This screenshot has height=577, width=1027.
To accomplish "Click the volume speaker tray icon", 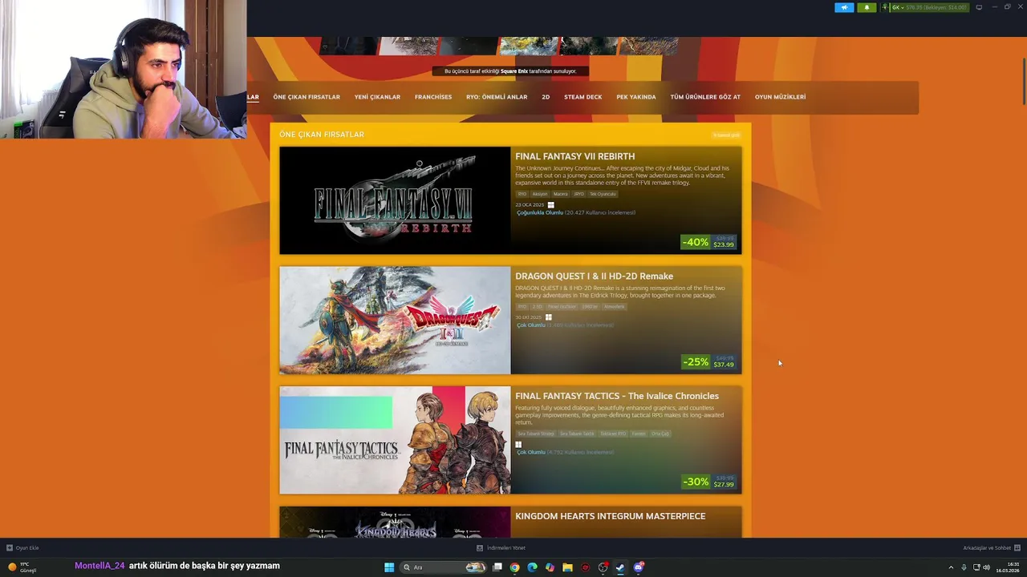I will [x=986, y=567].
